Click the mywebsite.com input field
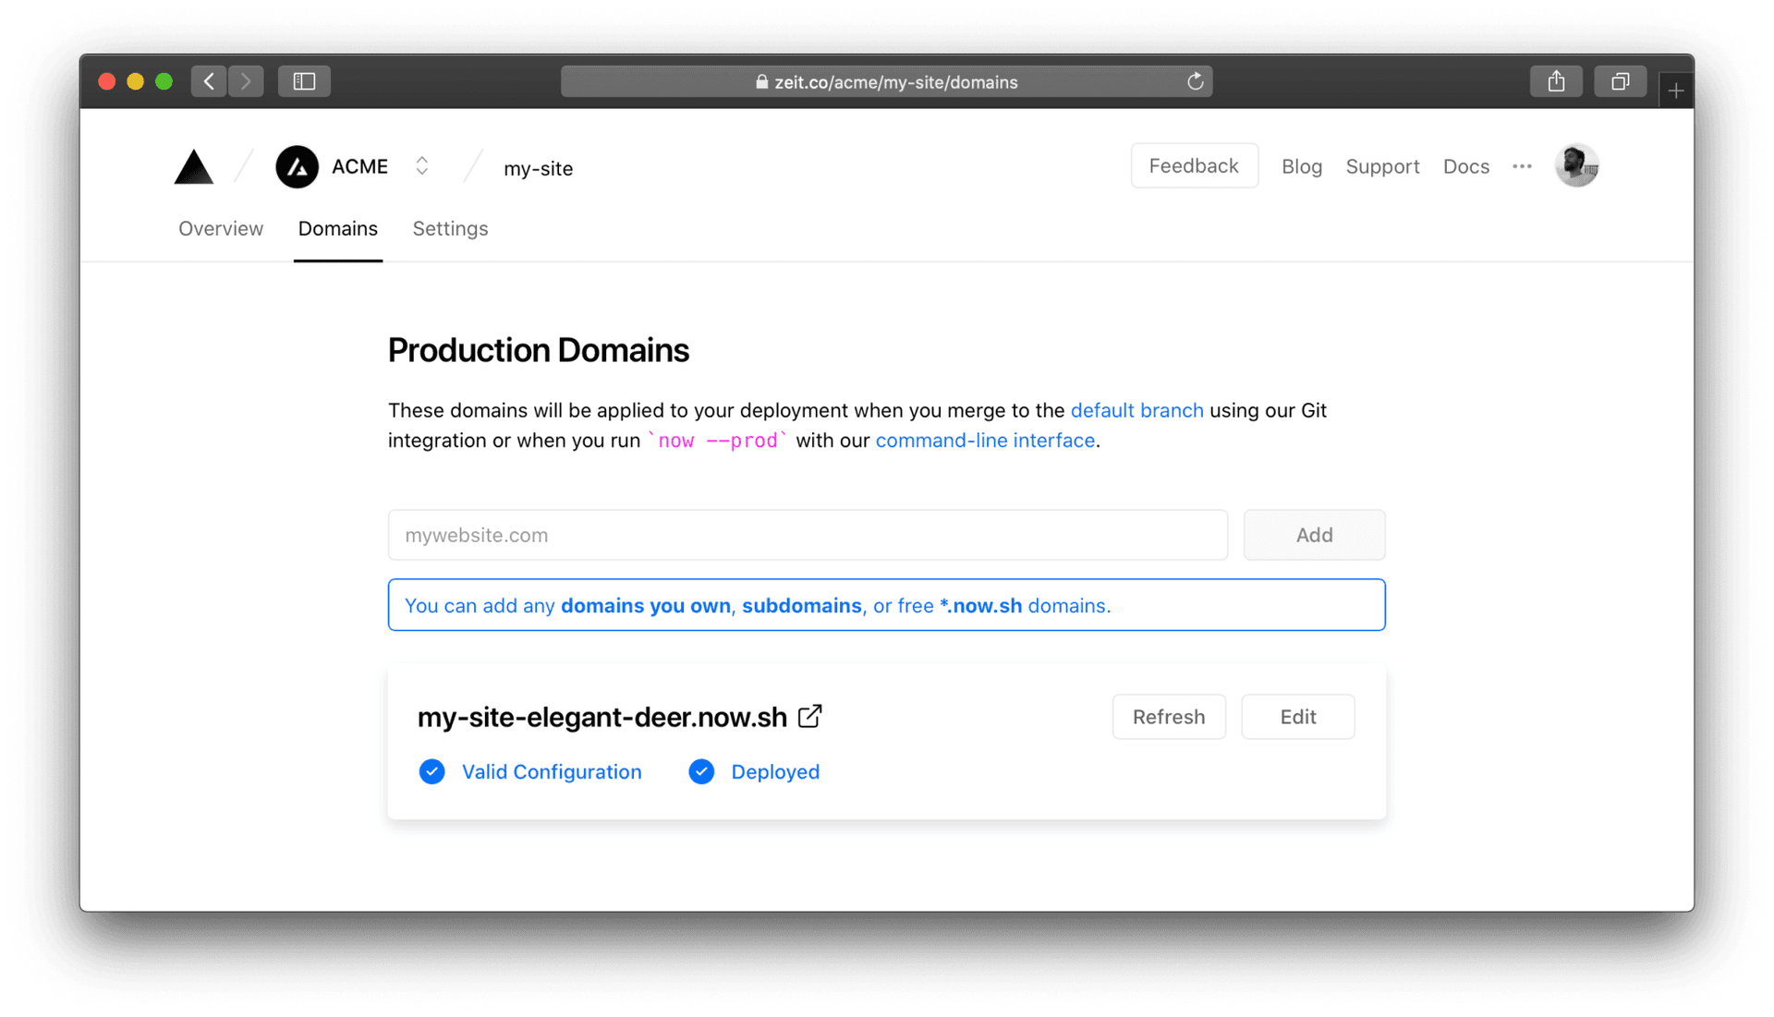 click(x=807, y=535)
